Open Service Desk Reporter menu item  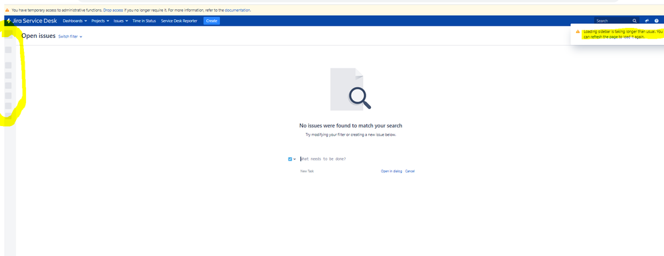[x=179, y=21]
